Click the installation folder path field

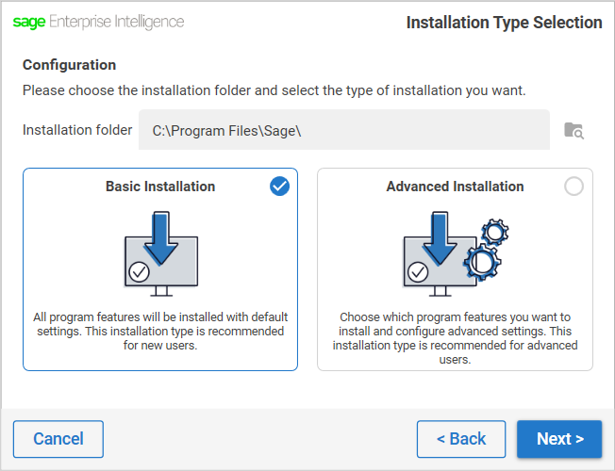point(344,130)
